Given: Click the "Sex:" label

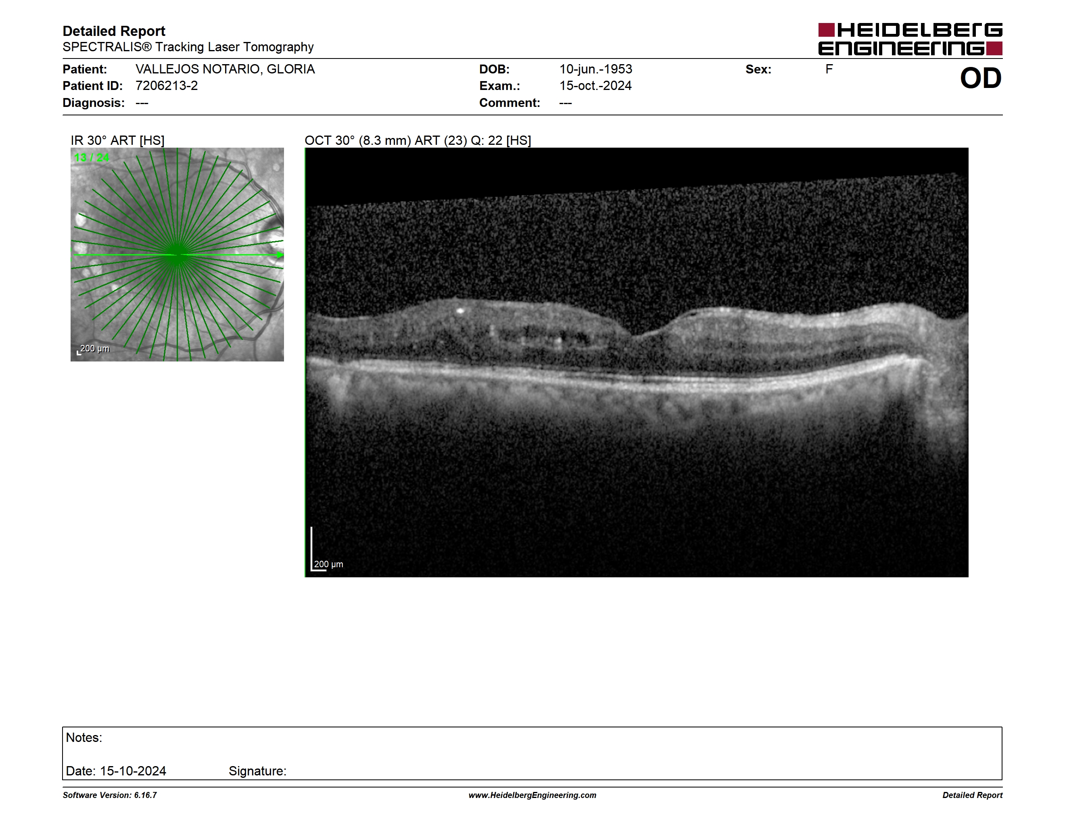Looking at the screenshot, I should 758,69.
